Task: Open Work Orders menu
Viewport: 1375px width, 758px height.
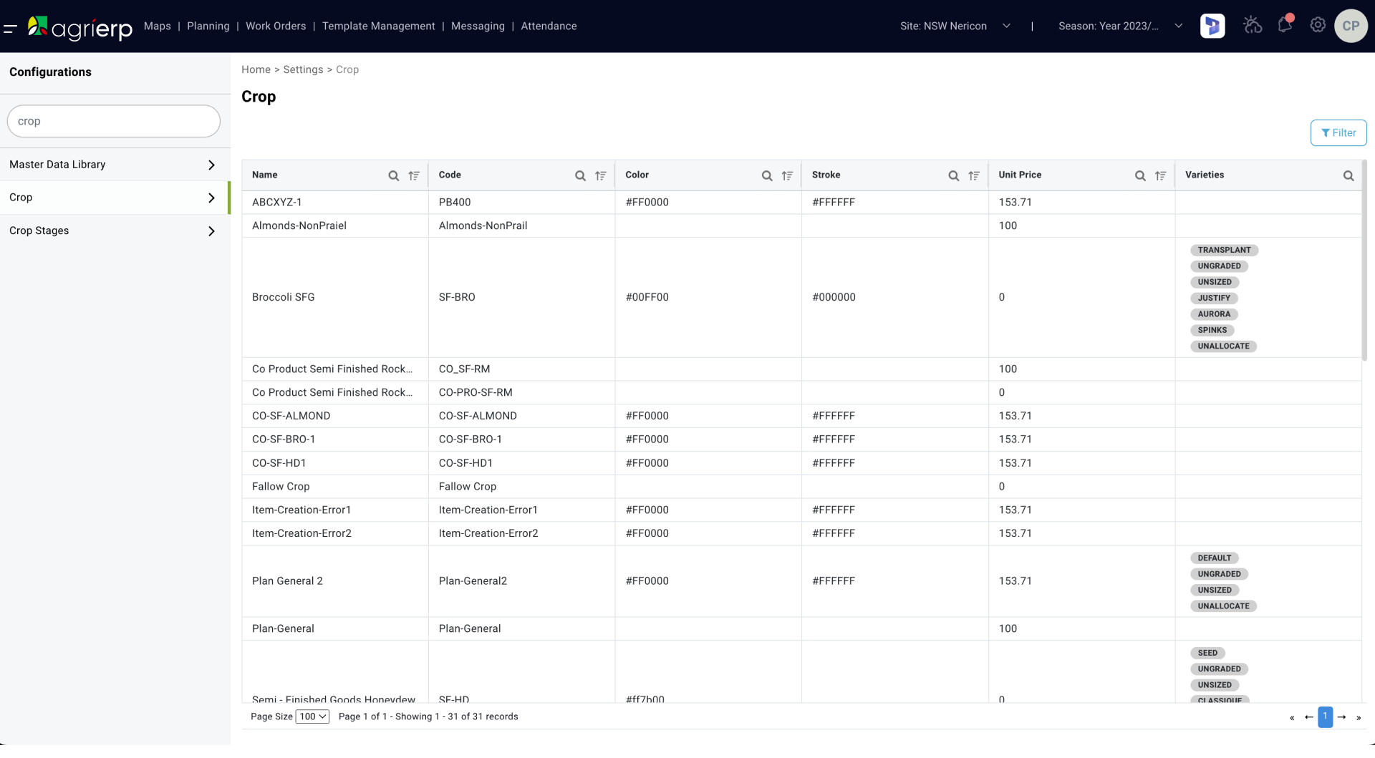Action: 276,26
